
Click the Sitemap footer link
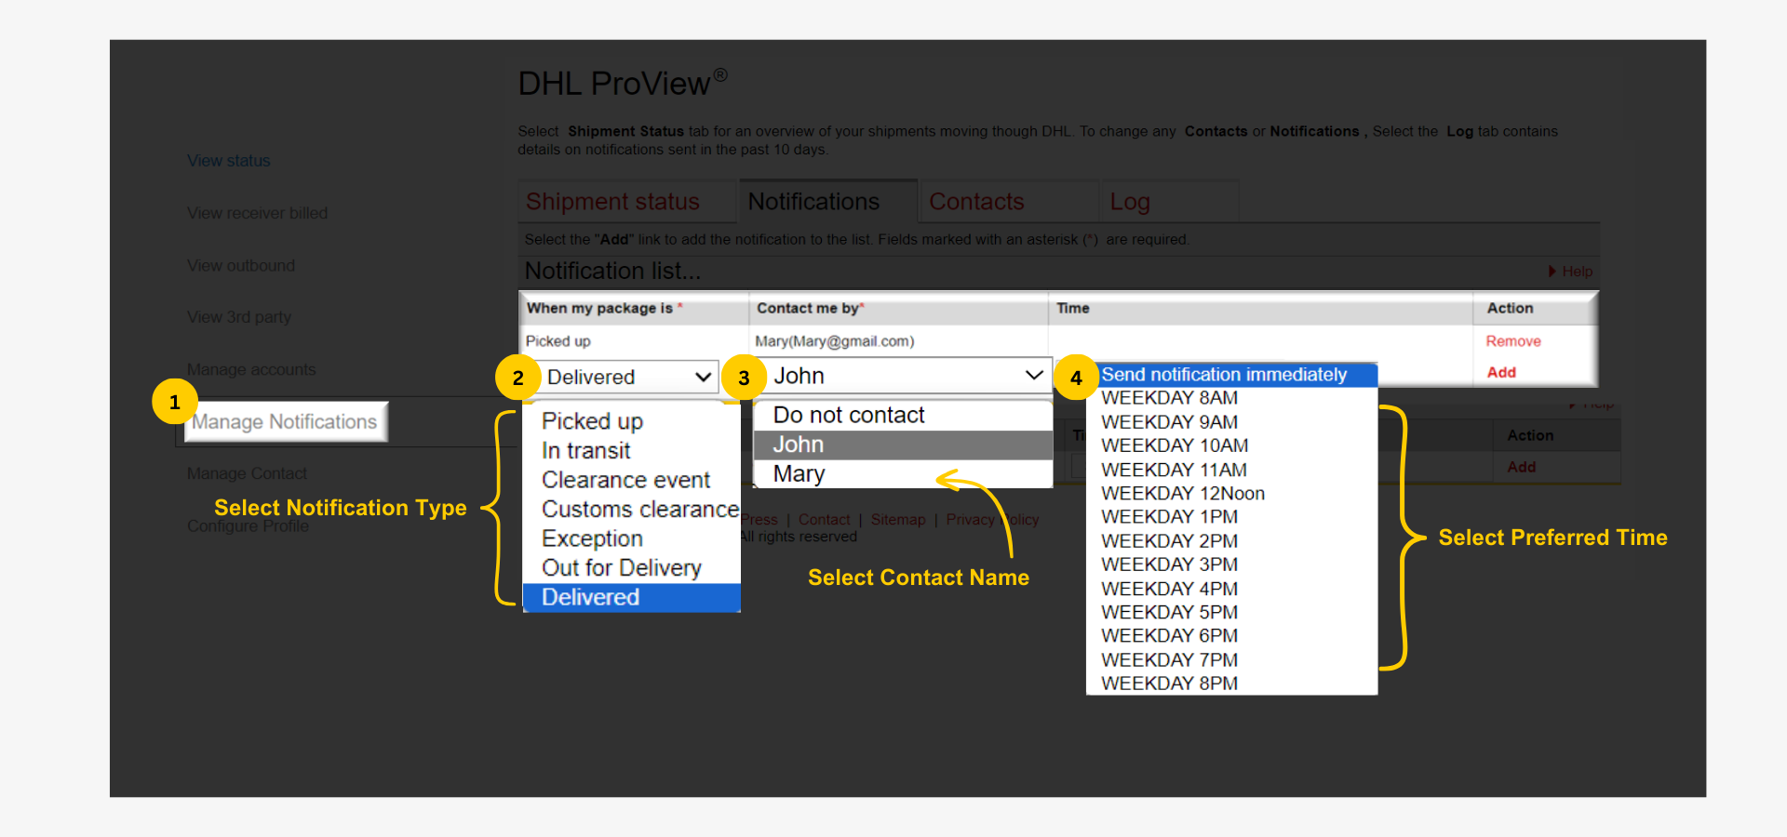click(898, 520)
